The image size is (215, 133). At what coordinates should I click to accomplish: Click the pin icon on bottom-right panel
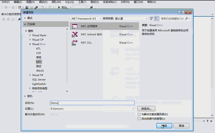pos(207,121)
